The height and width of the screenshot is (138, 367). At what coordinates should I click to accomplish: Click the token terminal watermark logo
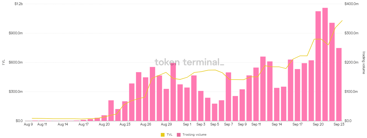click(189, 62)
